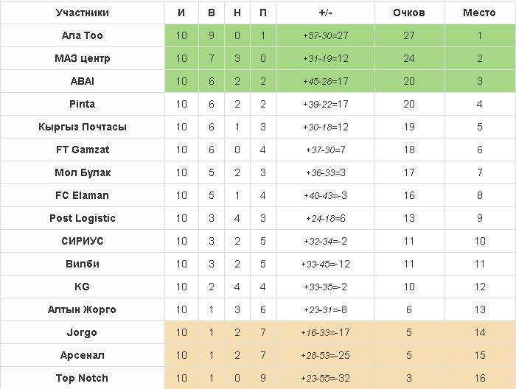Open the Jorgo team entry

click(82, 332)
